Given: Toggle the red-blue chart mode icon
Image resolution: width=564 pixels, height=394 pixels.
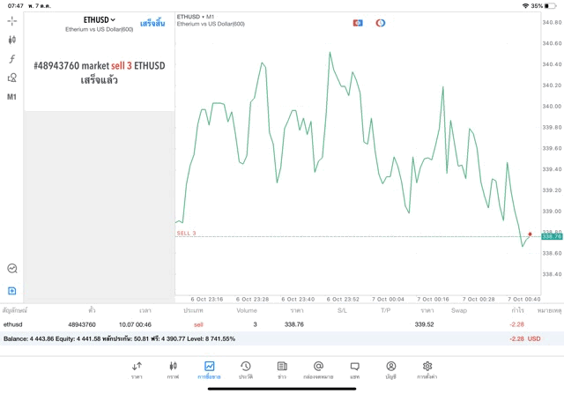Looking at the screenshot, I should point(381,22).
